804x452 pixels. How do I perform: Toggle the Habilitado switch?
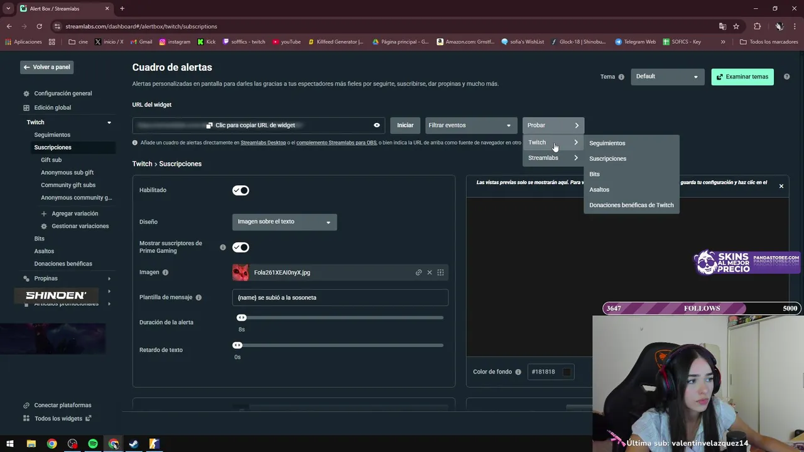[241, 190]
